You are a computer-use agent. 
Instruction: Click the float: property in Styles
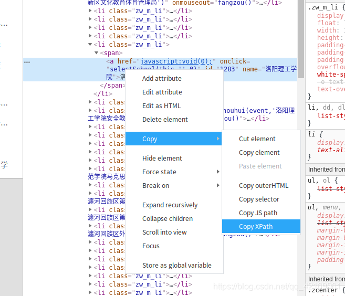[x=326, y=23]
